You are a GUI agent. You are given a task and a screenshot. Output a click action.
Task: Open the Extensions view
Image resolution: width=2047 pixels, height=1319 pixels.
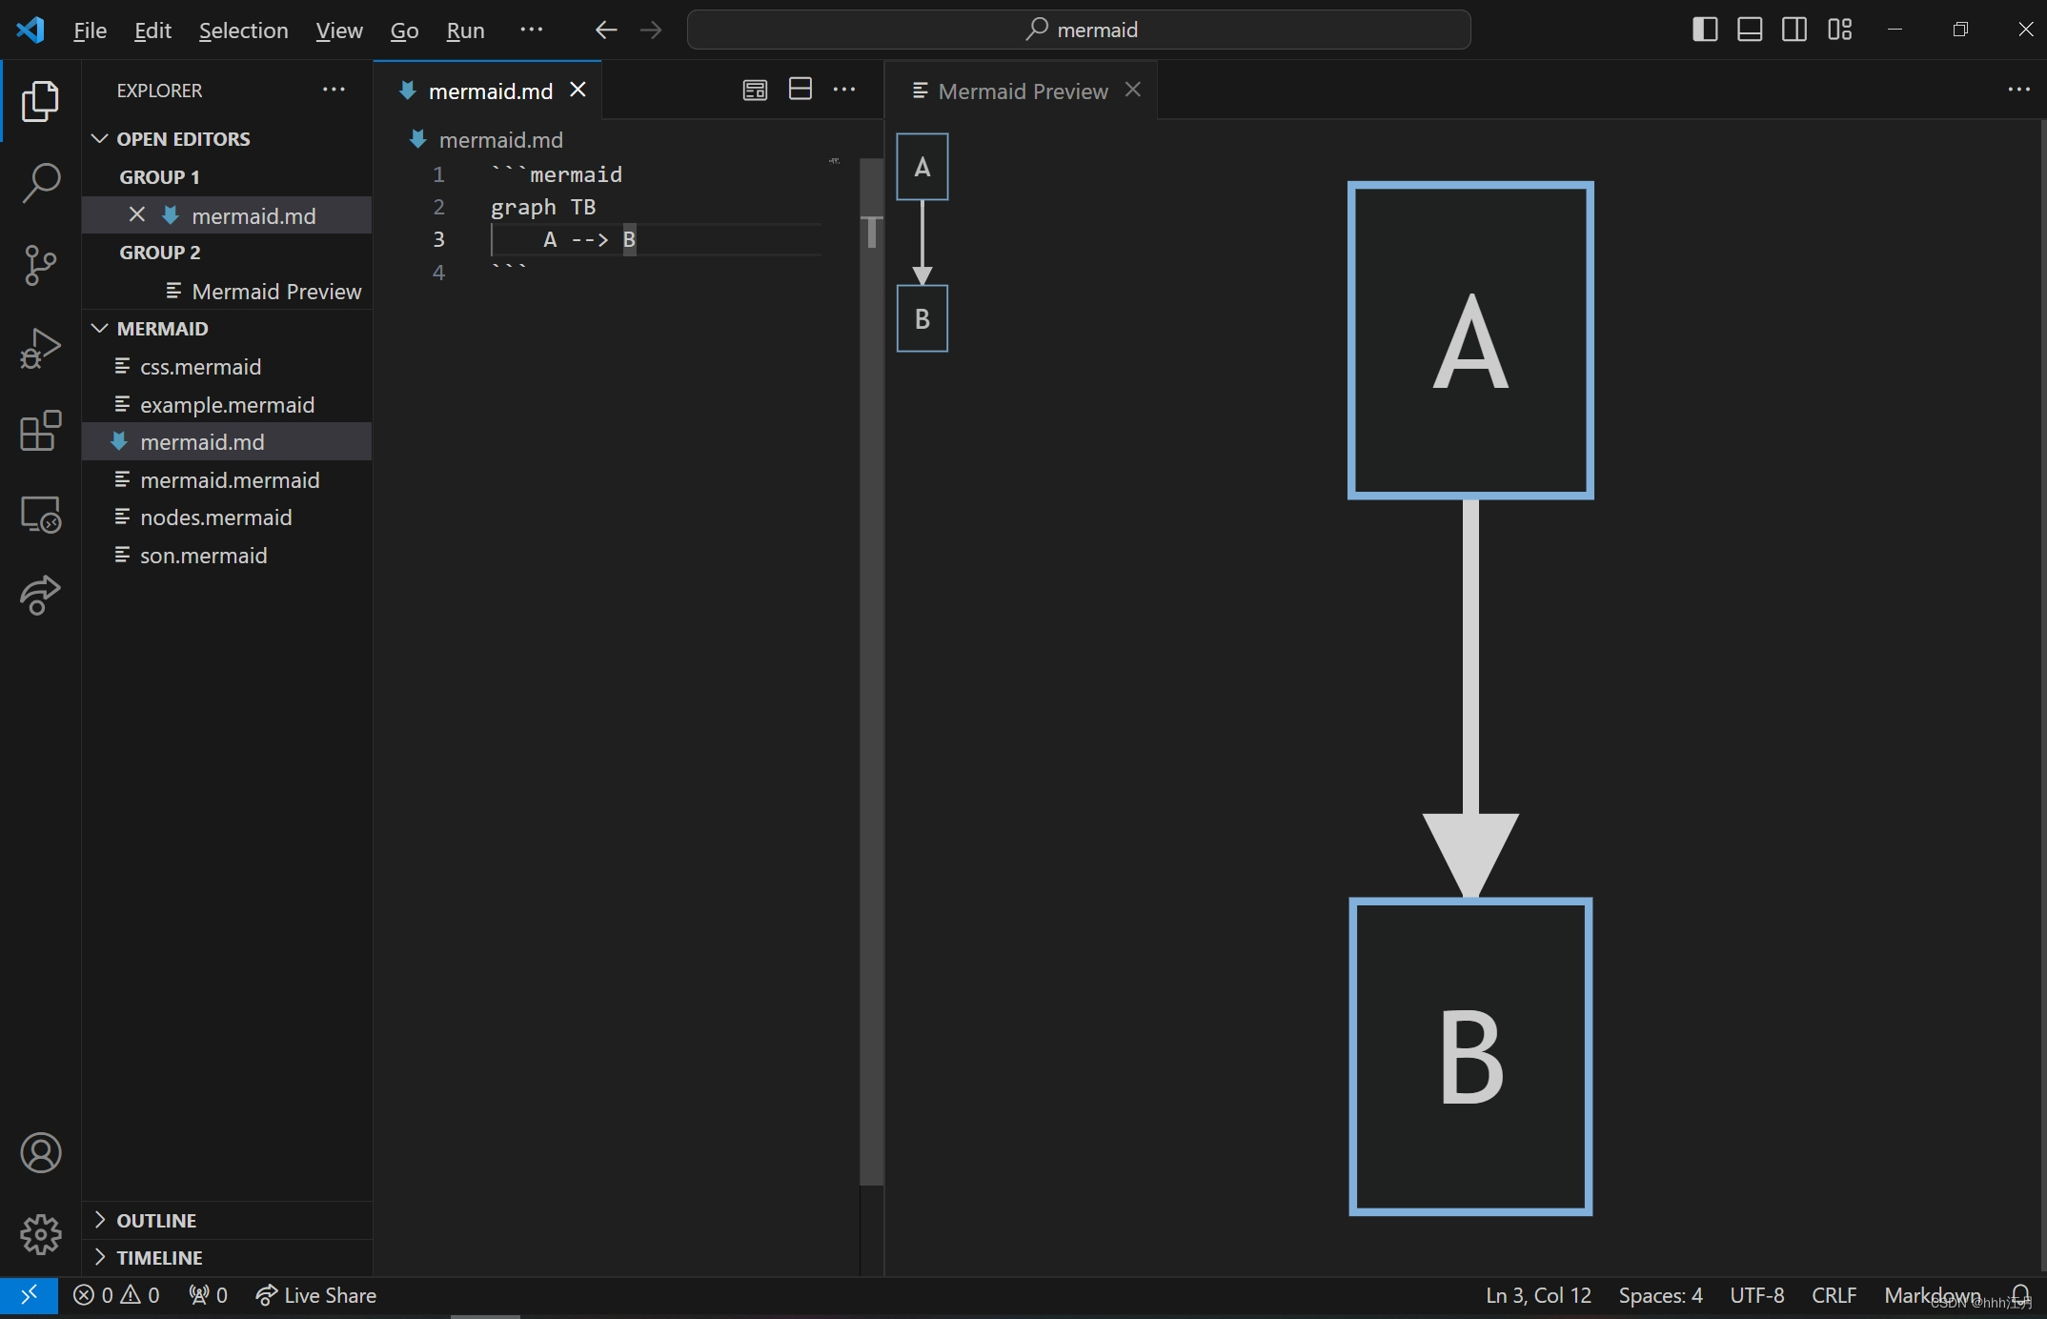pos(40,431)
